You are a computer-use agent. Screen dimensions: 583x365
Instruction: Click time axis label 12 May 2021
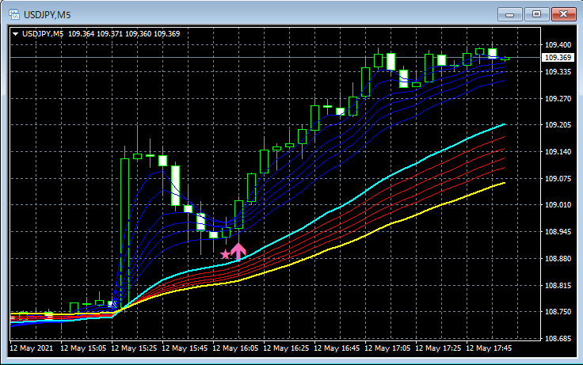(x=31, y=348)
